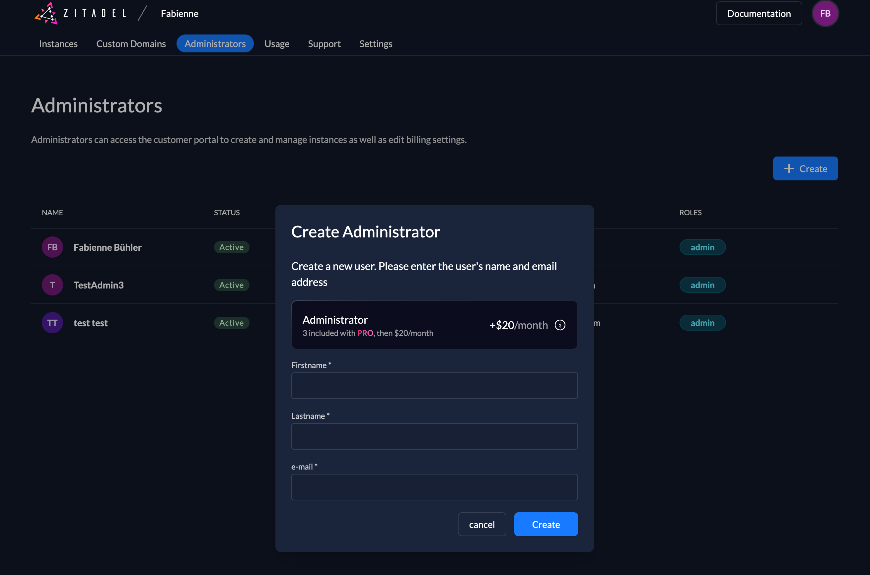This screenshot has height=575, width=870.
Task: Click the cancel button in dialog
Action: coord(482,524)
